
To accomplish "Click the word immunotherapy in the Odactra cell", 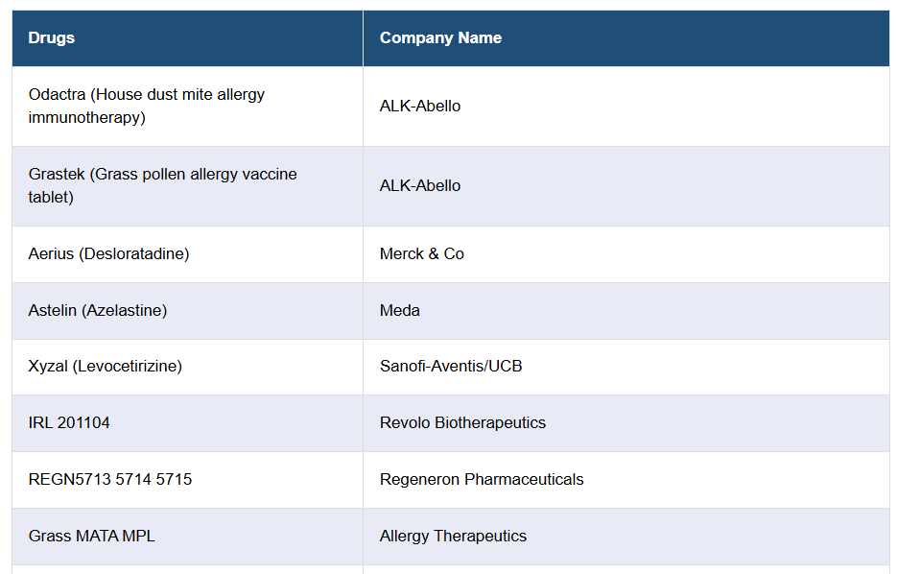I will point(86,118).
